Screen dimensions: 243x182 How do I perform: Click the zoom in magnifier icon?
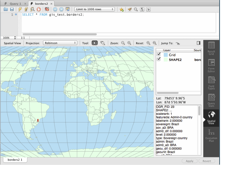(x=129, y=43)
